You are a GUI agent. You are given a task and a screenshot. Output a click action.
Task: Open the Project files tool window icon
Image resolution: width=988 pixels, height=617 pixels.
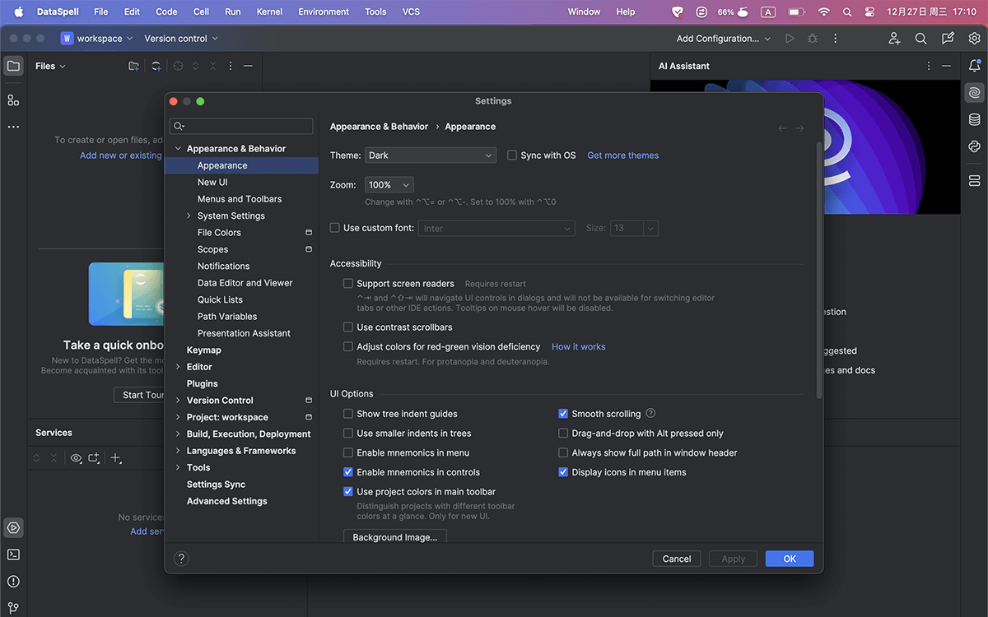[x=13, y=66]
